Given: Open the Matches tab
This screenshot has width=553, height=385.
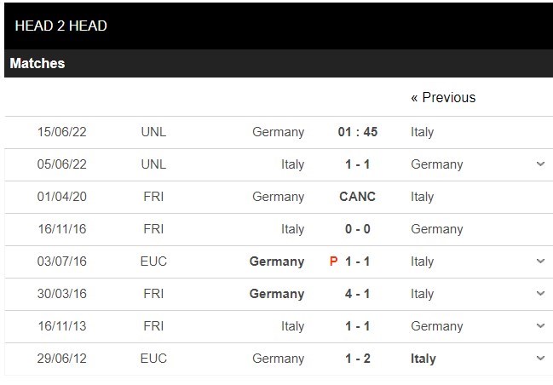Looking at the screenshot, I should (x=37, y=63).
